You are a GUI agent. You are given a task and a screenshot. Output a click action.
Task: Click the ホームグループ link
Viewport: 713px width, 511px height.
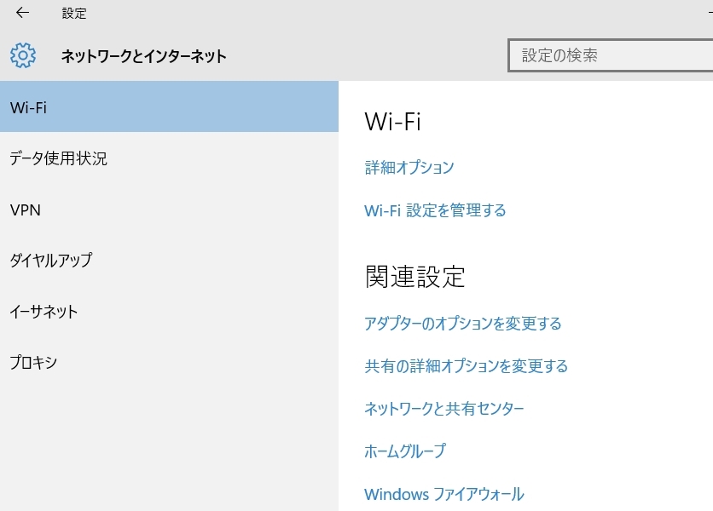pyautogui.click(x=405, y=451)
